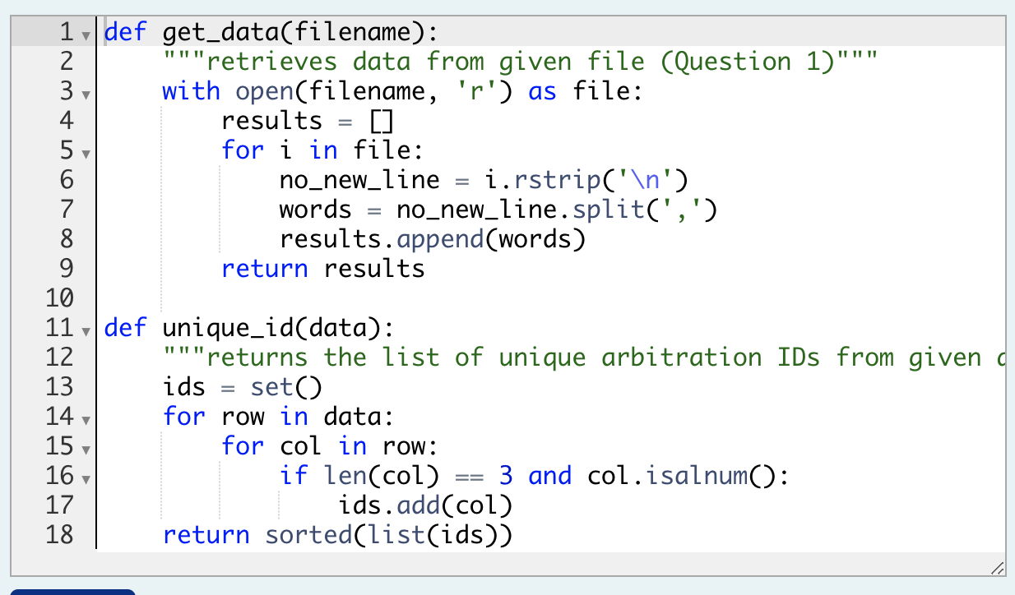Click on 'for row in data:' loop header

[279, 417]
